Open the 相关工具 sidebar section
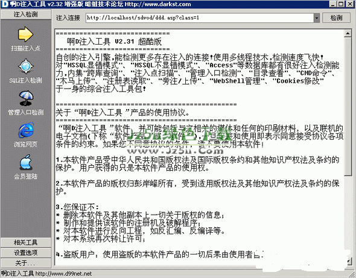The width and height of the screenshot is (356, 278). 26,242
